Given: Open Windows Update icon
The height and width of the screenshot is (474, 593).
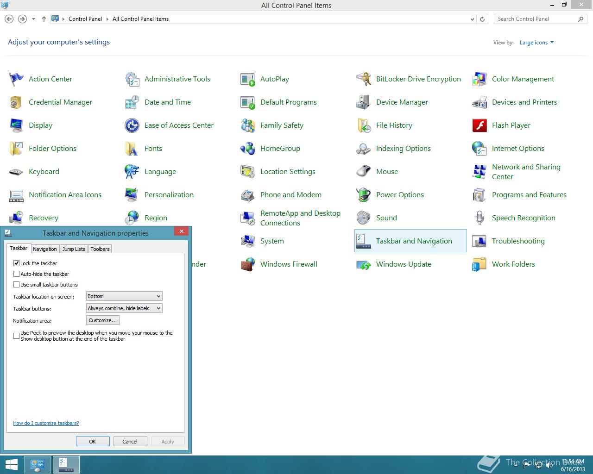Looking at the screenshot, I should tap(364, 264).
